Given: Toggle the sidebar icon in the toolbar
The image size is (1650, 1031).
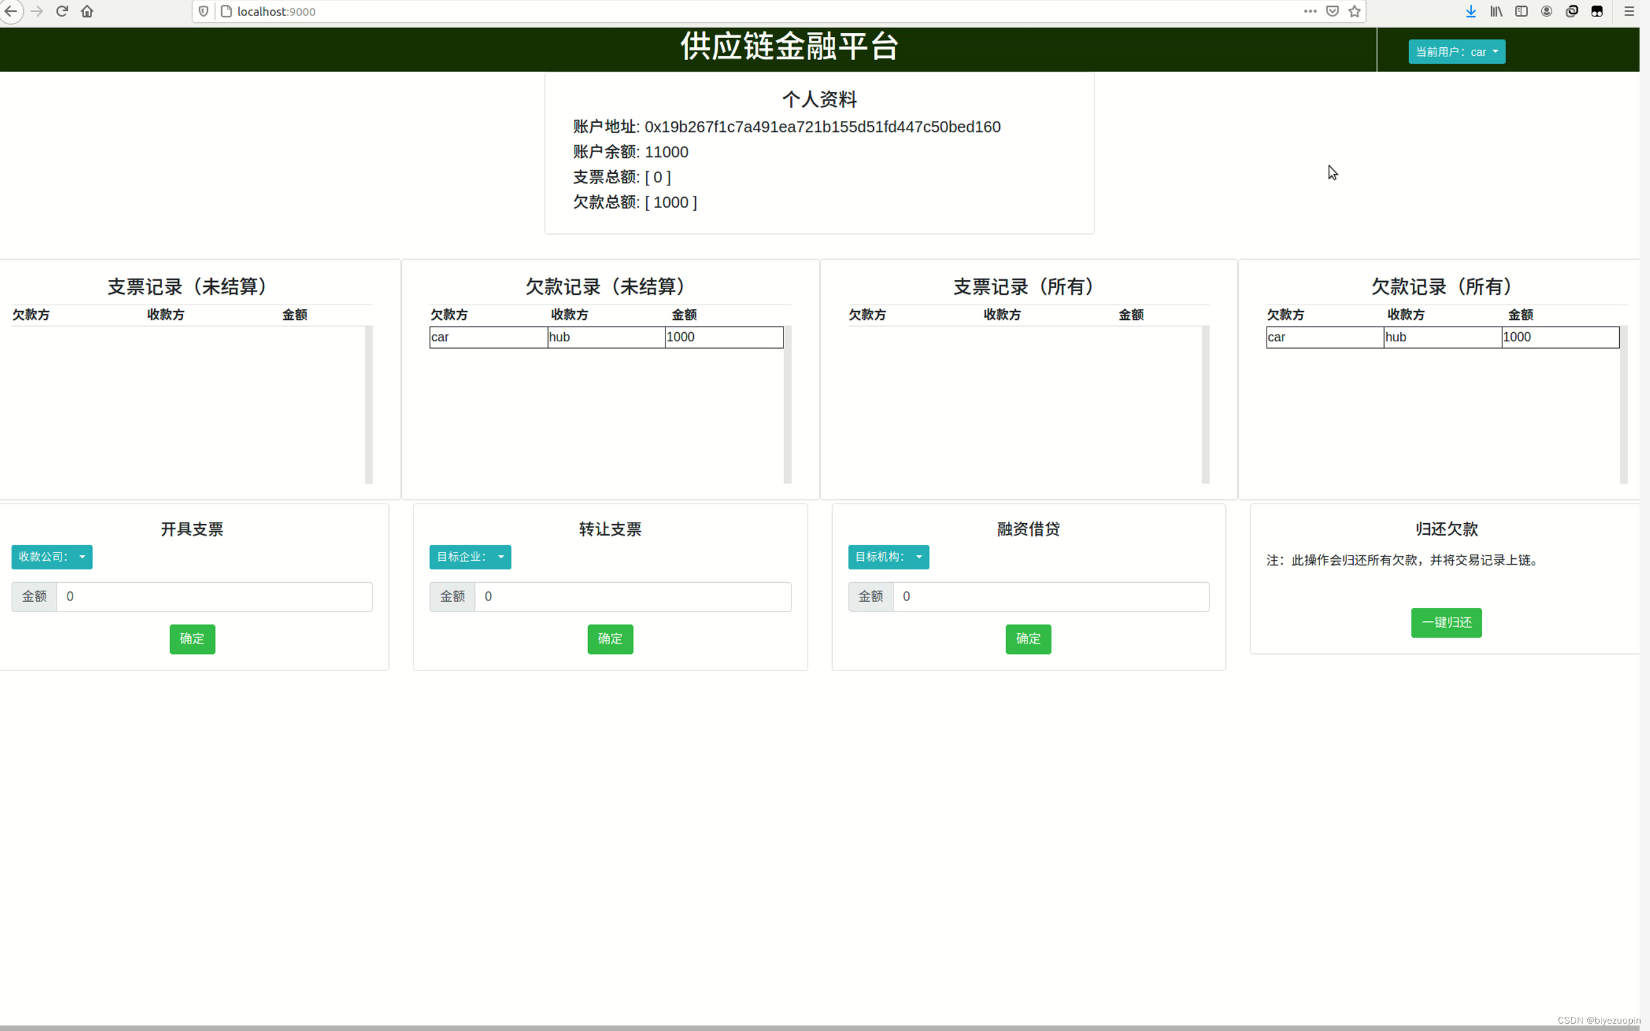Looking at the screenshot, I should (1521, 11).
